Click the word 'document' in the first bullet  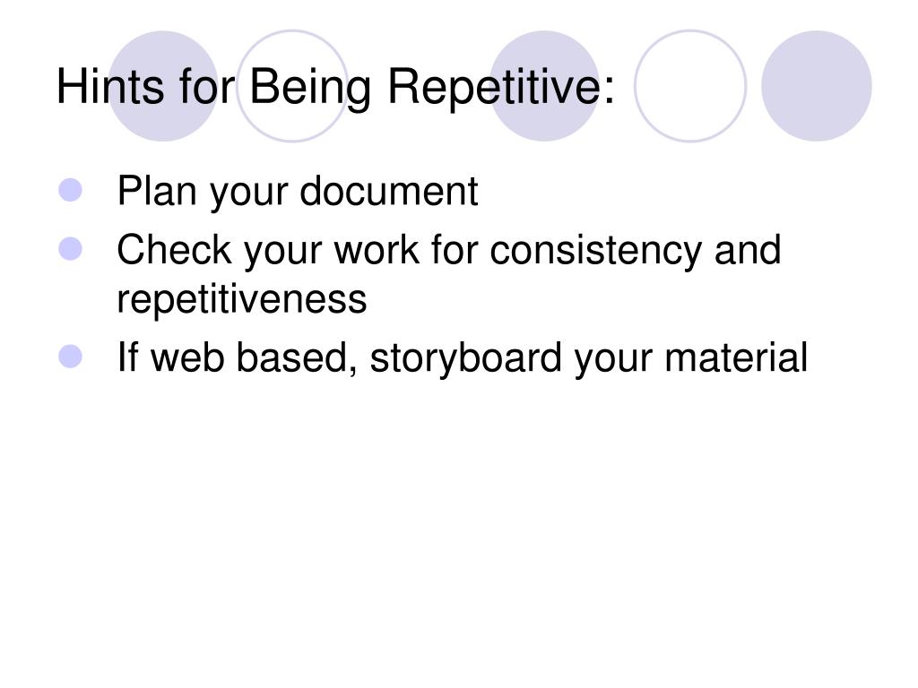tap(389, 191)
